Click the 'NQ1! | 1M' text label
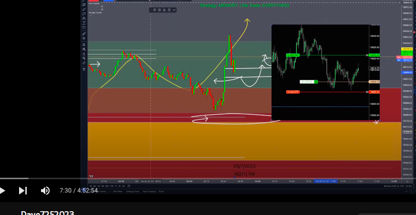 (244, 174)
